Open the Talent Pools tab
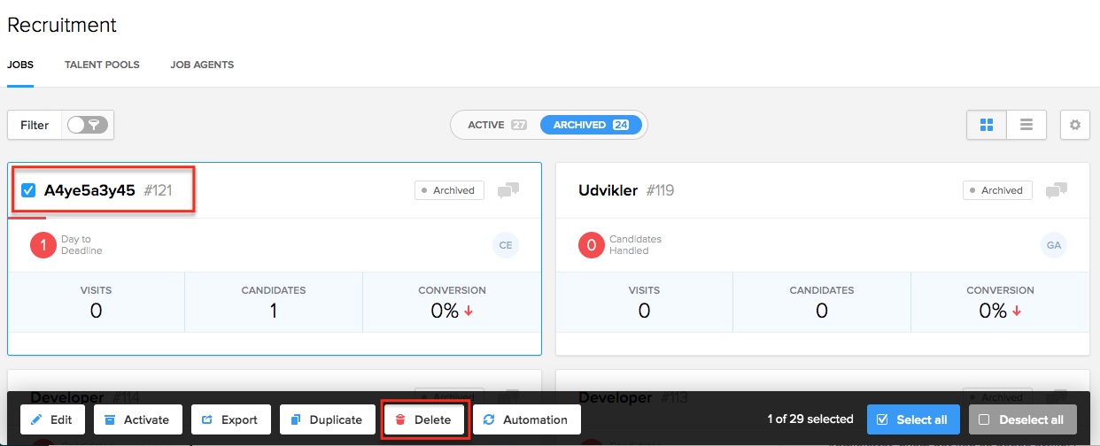This screenshot has height=446, width=1100. 102,65
